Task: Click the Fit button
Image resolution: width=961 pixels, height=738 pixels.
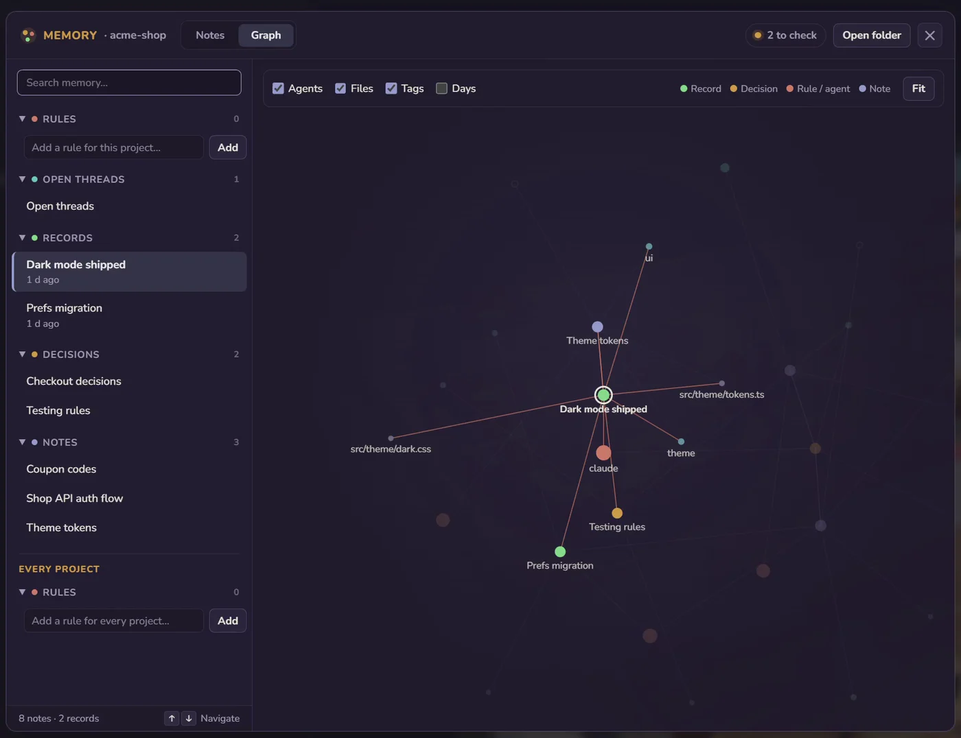Action: click(x=918, y=88)
